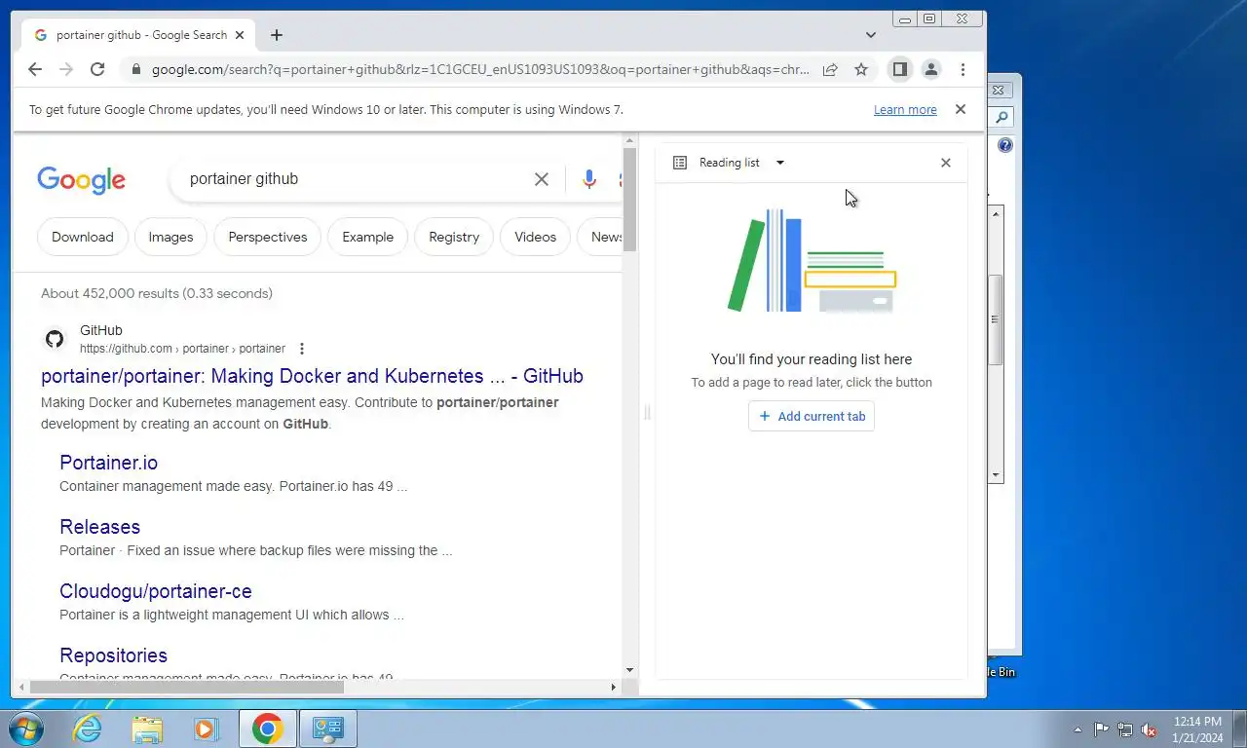Share this page using the share icon
This screenshot has height=748, width=1247.
[x=830, y=69]
